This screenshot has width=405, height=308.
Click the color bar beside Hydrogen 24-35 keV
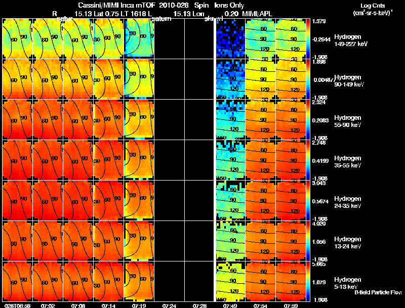click(x=308, y=200)
